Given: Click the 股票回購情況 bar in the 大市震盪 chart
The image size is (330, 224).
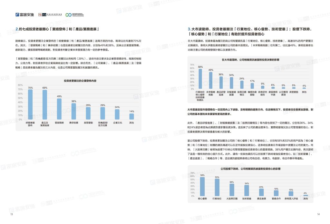Looking at the screenshot, I should tap(242, 85).
